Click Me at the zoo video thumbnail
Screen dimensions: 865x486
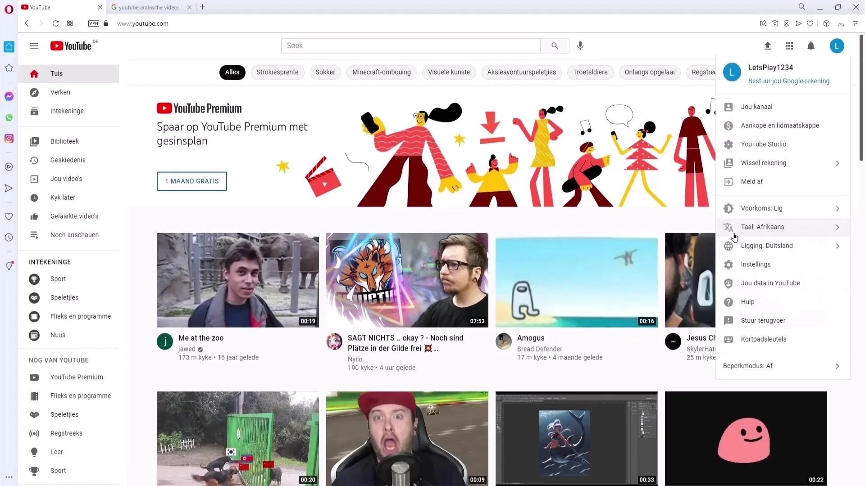[237, 280]
